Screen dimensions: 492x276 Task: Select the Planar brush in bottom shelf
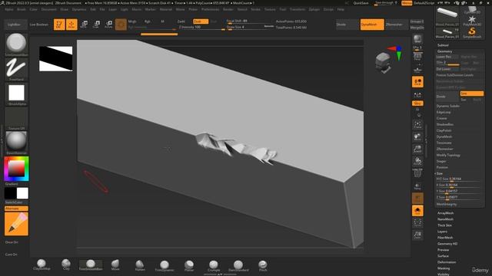(x=189, y=265)
